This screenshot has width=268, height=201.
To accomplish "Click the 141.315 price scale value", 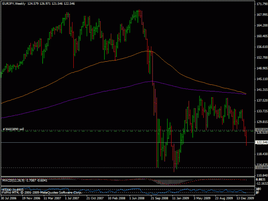I will tap(262, 90).
